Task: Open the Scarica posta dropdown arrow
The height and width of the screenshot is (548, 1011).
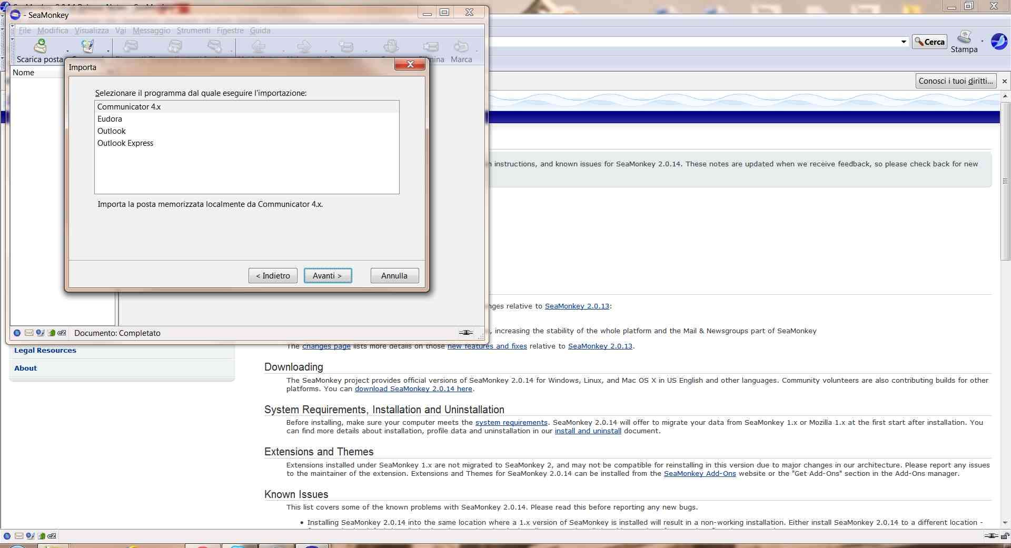Action: tap(67, 51)
